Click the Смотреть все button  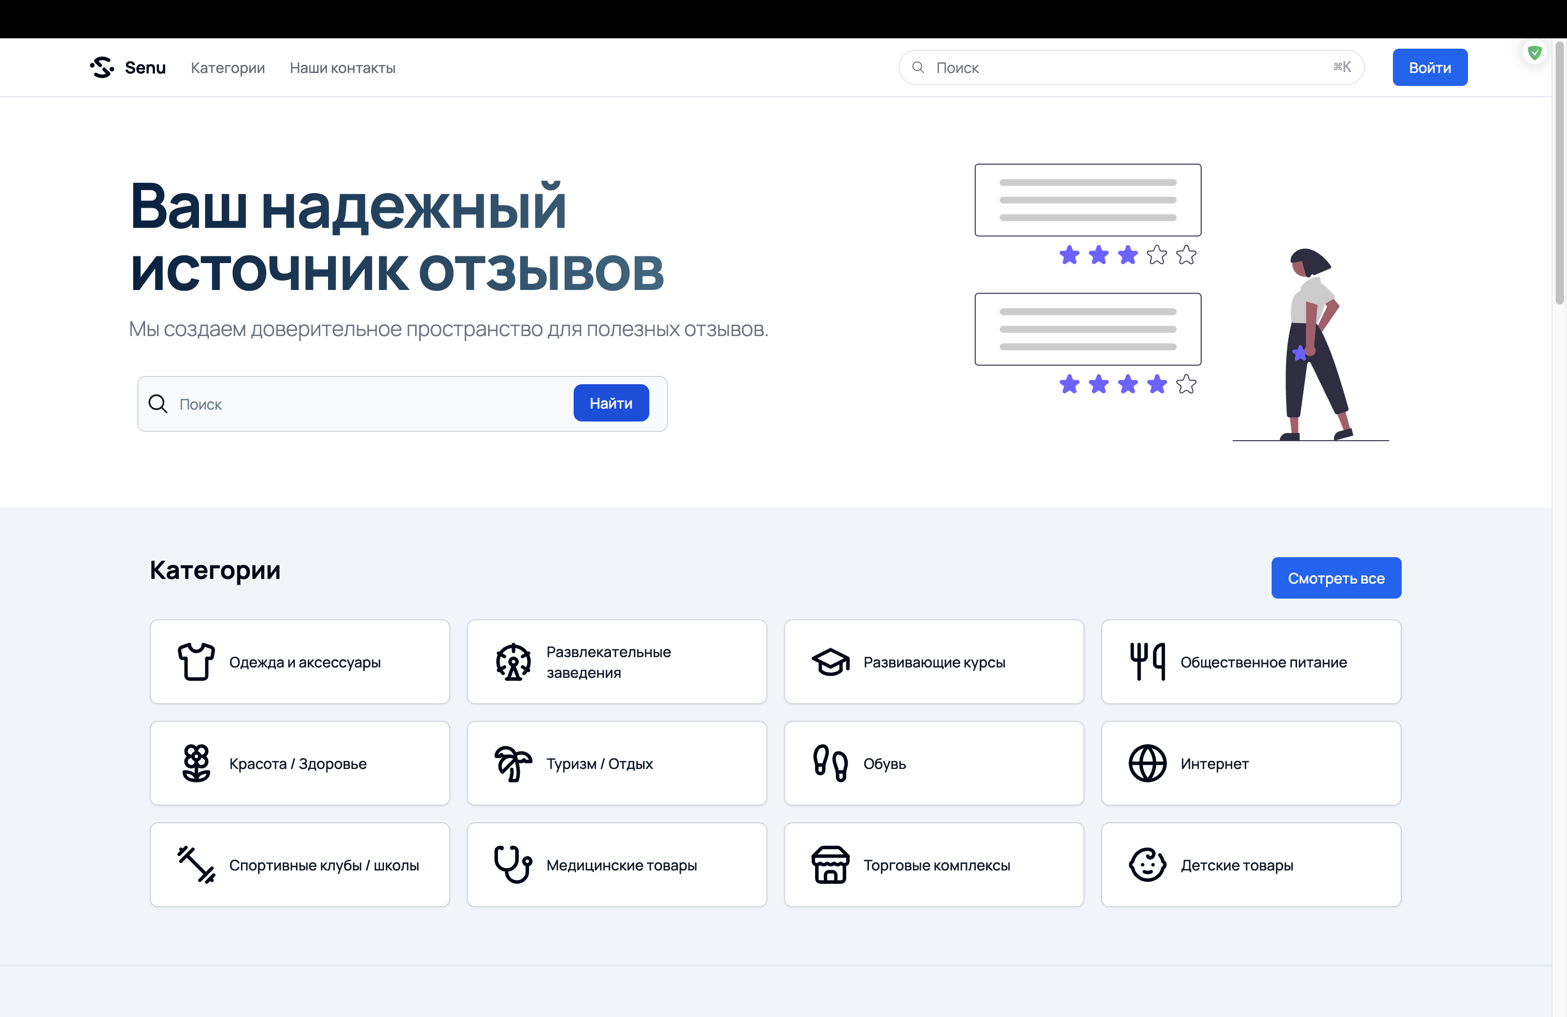point(1336,578)
